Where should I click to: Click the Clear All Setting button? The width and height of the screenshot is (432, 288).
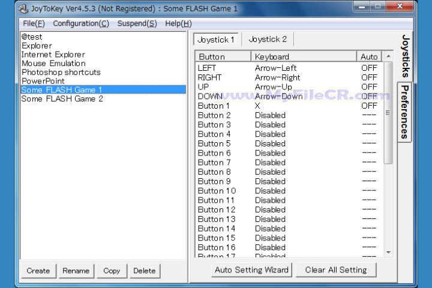pyautogui.click(x=336, y=270)
